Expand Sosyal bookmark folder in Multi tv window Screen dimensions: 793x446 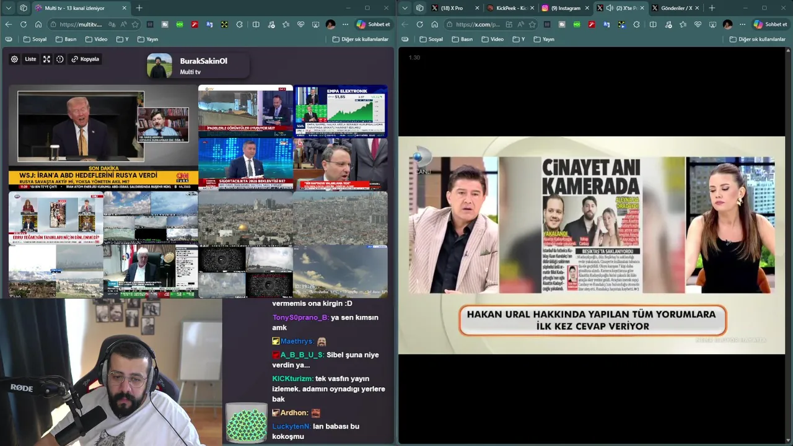(x=35, y=39)
